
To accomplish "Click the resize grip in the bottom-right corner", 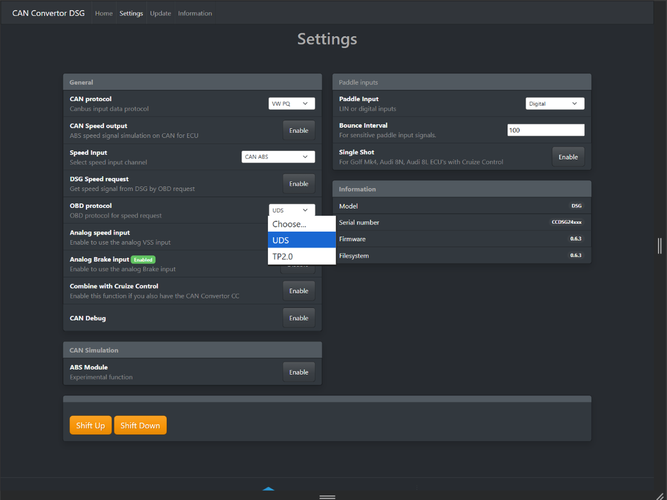I will click(x=660, y=496).
